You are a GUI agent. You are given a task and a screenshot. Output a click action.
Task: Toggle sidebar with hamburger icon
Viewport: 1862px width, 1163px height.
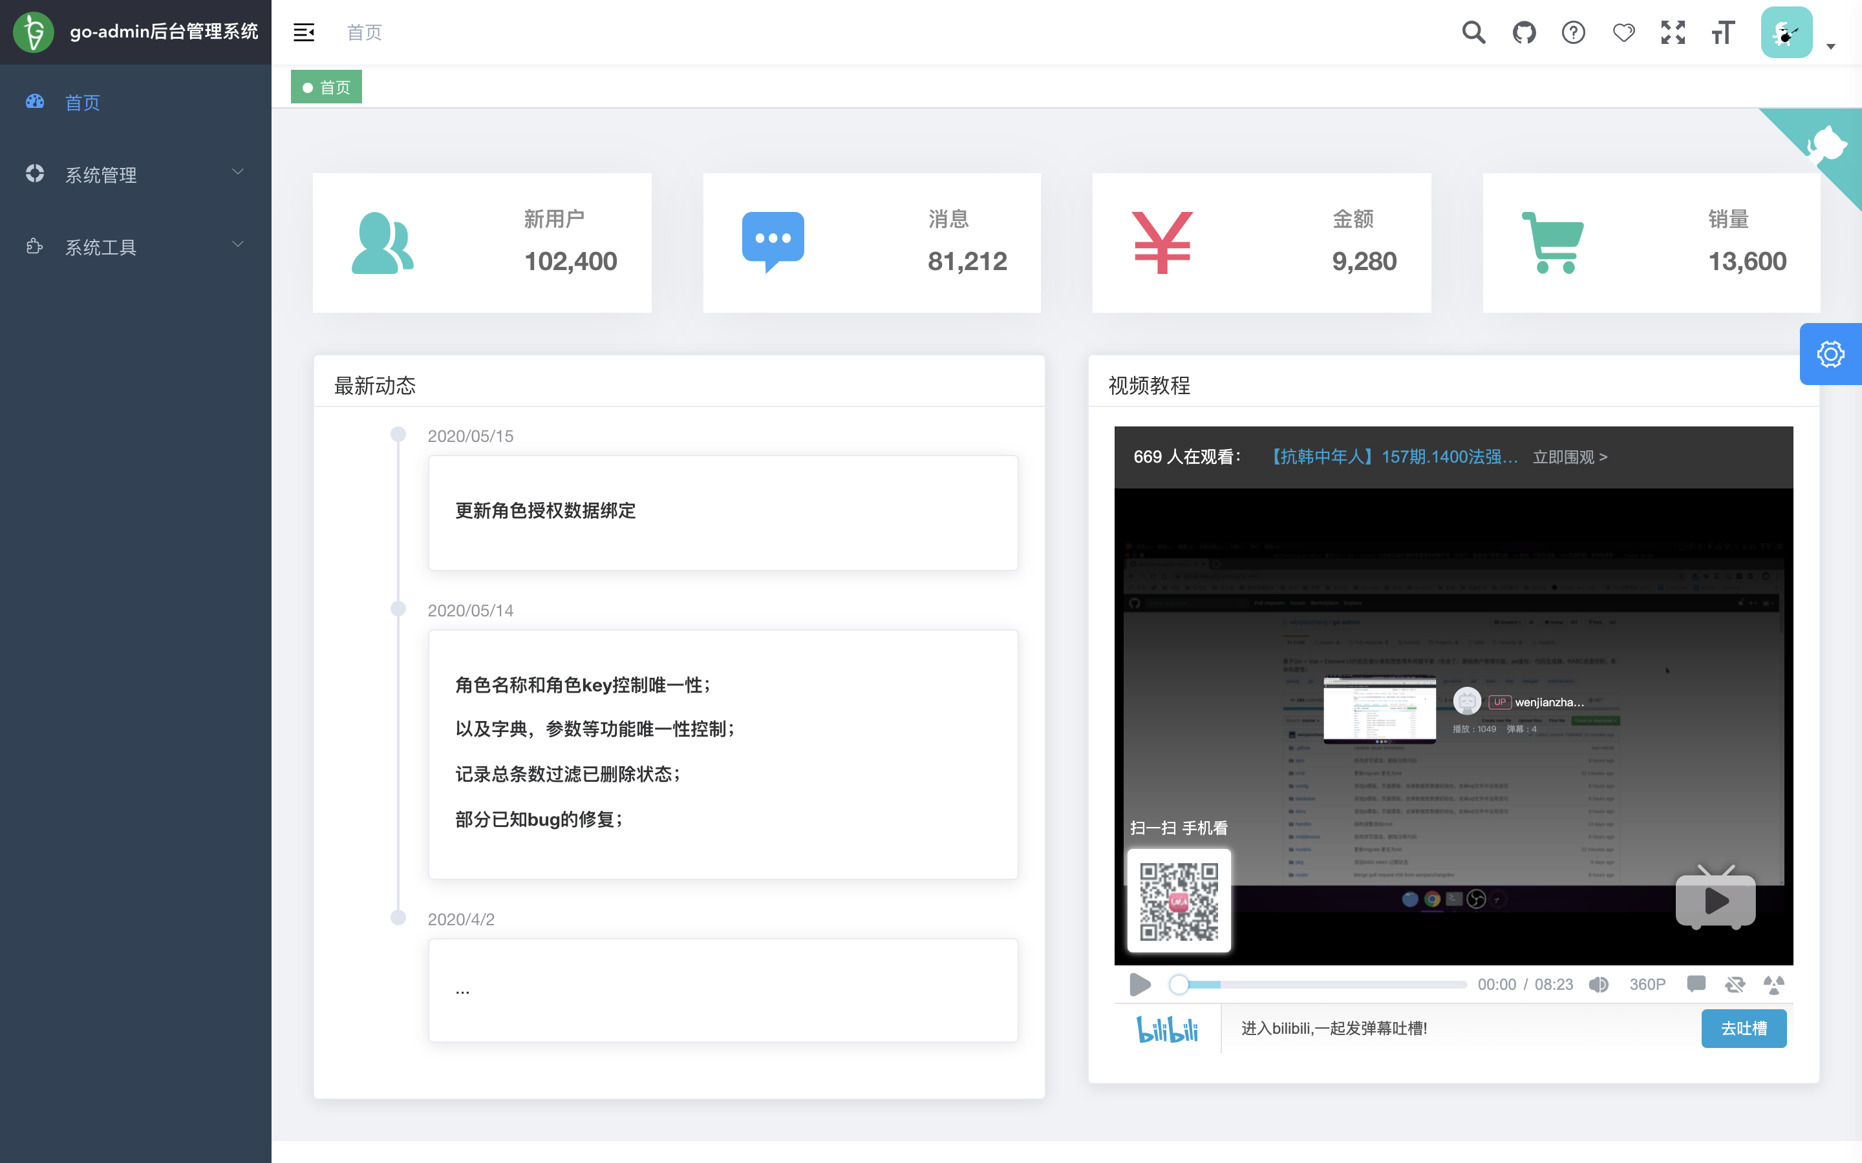tap(304, 32)
